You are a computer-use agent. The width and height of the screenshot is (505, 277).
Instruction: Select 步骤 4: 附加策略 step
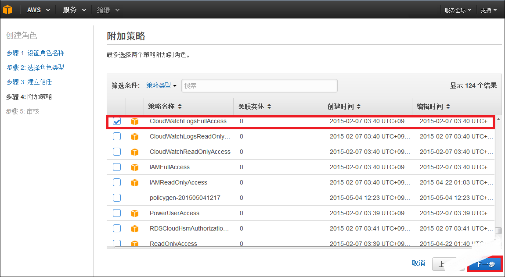tap(29, 97)
